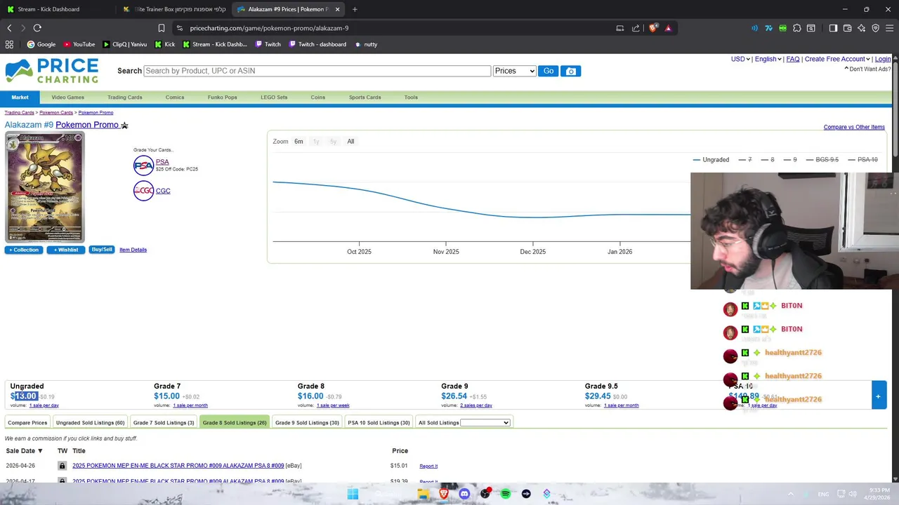Close the Alakazam #9 Prices tab
Viewport: 899px width, 505px height.
(338, 9)
